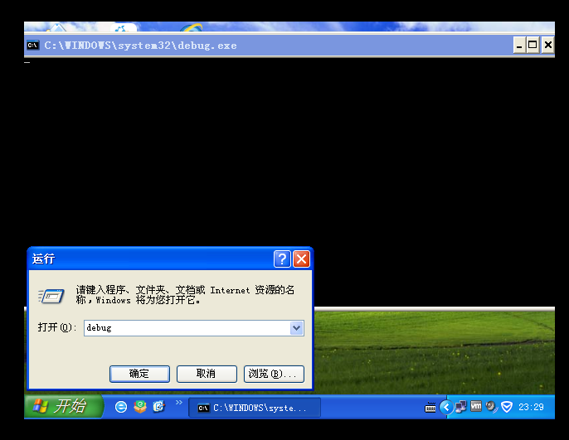This screenshot has height=440, width=569.
Task: Click the 取消 button in Run dialog
Action: click(207, 374)
